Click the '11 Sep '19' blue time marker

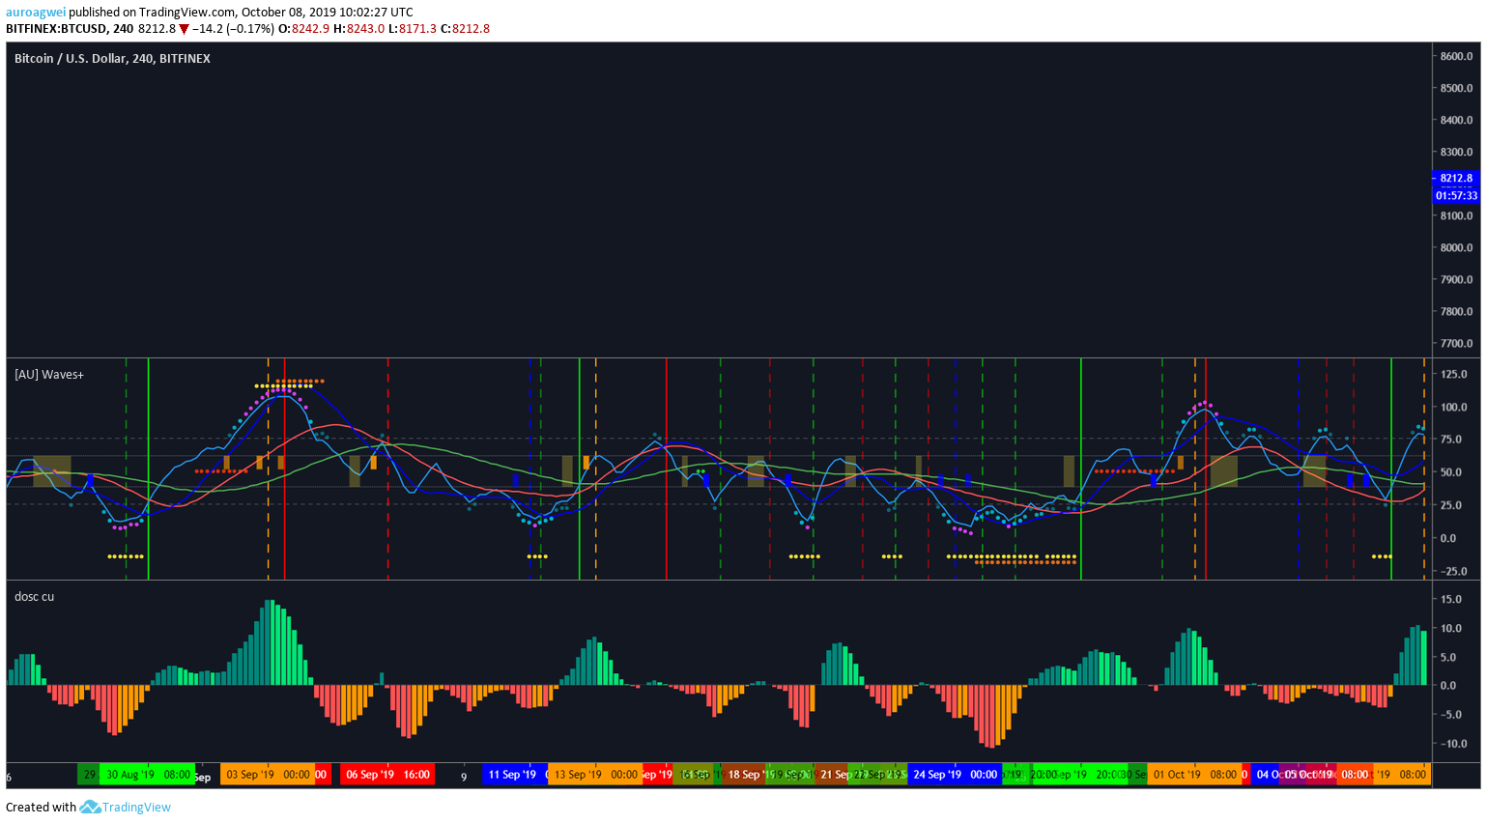(515, 775)
